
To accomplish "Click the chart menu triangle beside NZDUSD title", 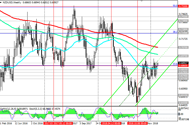I will [1, 3].
